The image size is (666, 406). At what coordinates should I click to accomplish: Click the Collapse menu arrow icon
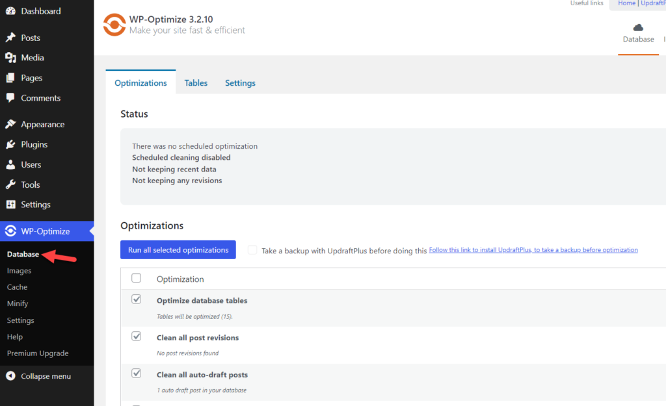tap(10, 376)
